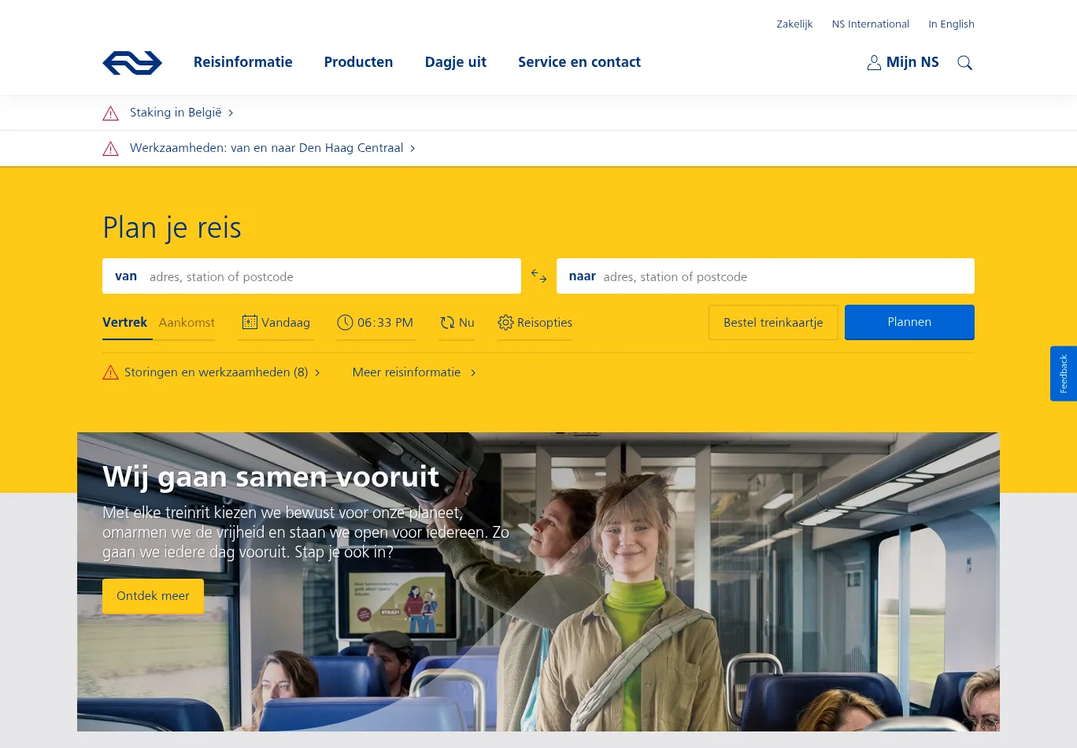The image size is (1077, 748).
Task: Select the Vertrek option
Action: 125,323
